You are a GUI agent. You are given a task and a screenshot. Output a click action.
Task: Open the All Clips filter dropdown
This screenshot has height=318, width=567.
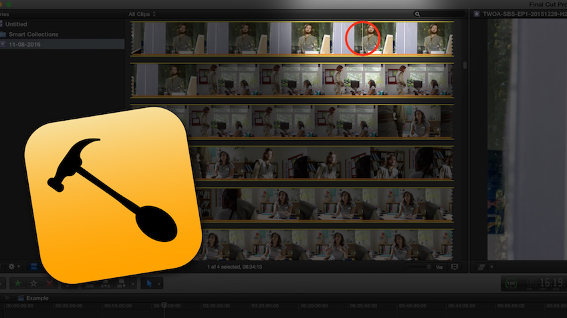pyautogui.click(x=142, y=13)
